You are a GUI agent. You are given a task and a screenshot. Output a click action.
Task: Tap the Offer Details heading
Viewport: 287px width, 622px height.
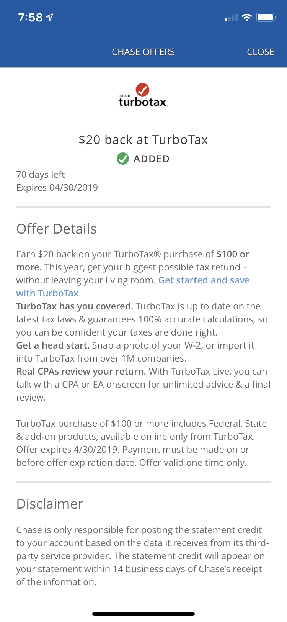point(57,229)
